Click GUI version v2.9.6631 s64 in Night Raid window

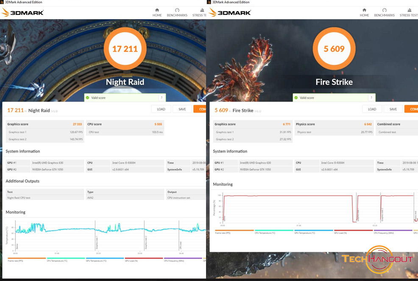tap(120, 169)
